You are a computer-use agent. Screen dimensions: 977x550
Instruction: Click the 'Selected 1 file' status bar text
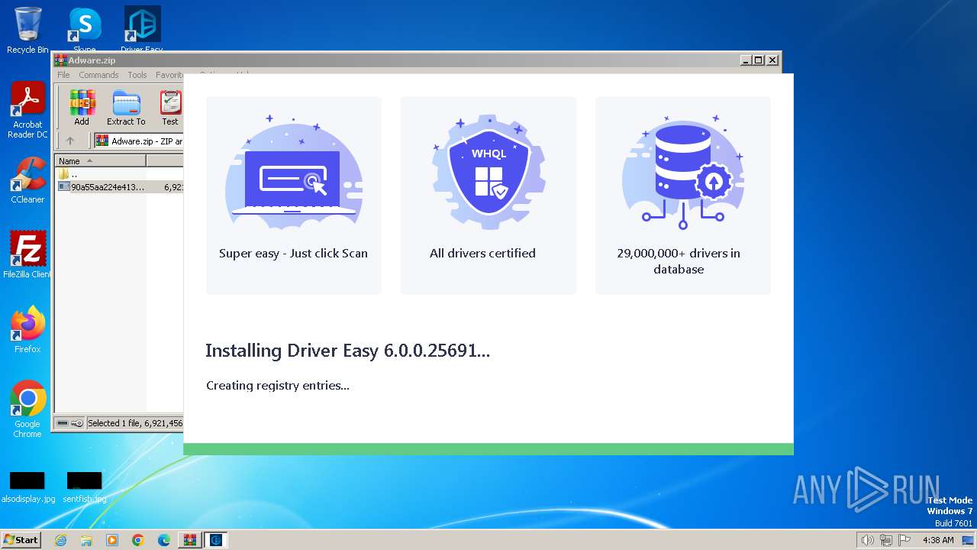pyautogui.click(x=135, y=423)
